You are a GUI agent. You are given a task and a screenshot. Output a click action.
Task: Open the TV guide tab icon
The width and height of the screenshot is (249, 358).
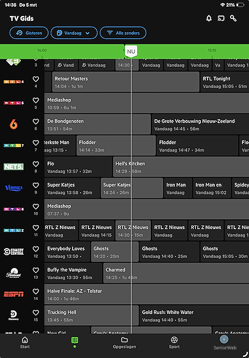pyautogui.click(x=75, y=342)
